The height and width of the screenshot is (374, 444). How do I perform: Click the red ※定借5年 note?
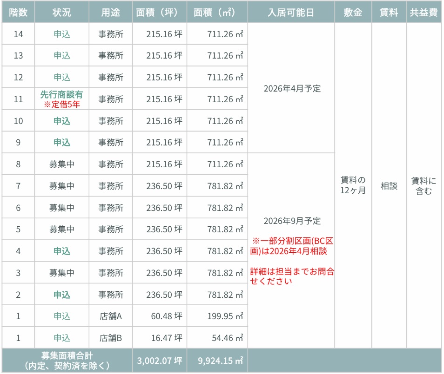(62, 105)
